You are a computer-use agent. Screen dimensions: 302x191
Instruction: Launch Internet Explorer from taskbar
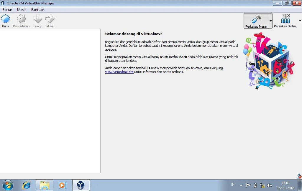[x=26, y=185]
